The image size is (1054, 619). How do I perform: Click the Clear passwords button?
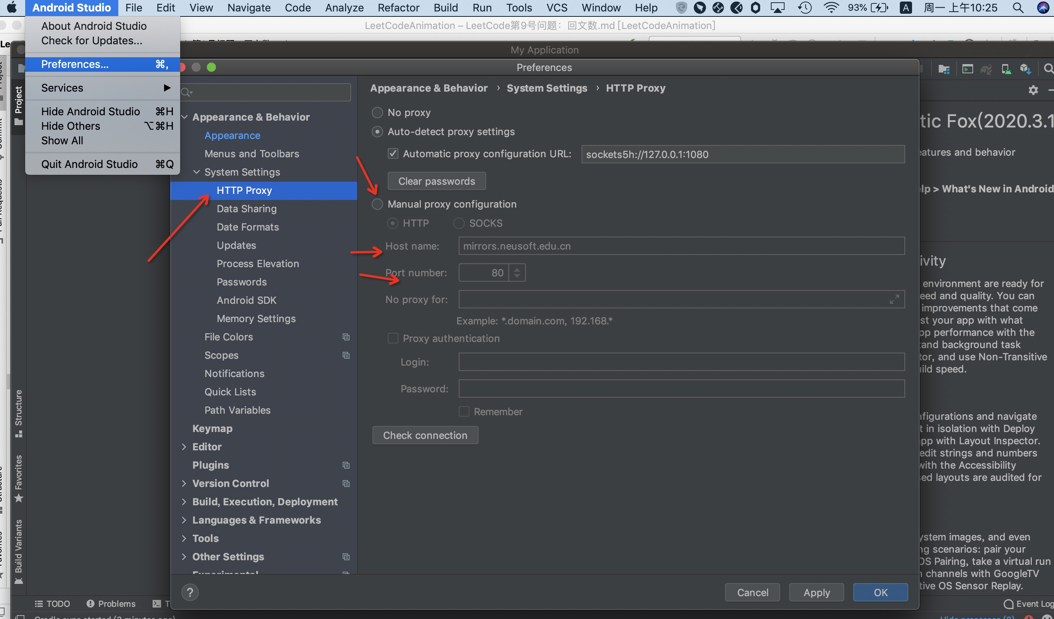[x=436, y=181]
